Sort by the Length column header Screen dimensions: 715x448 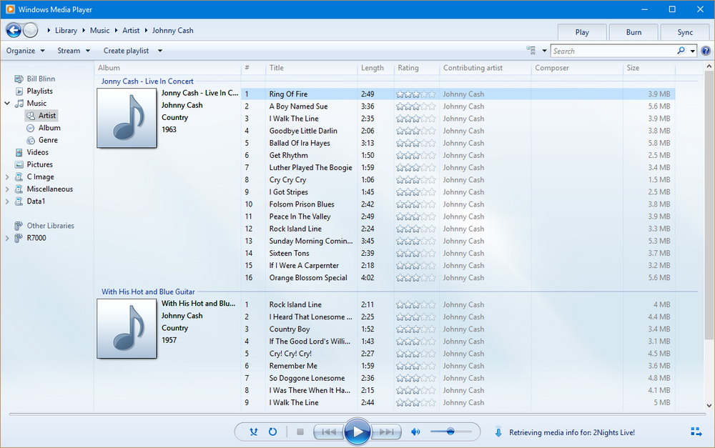pos(375,68)
